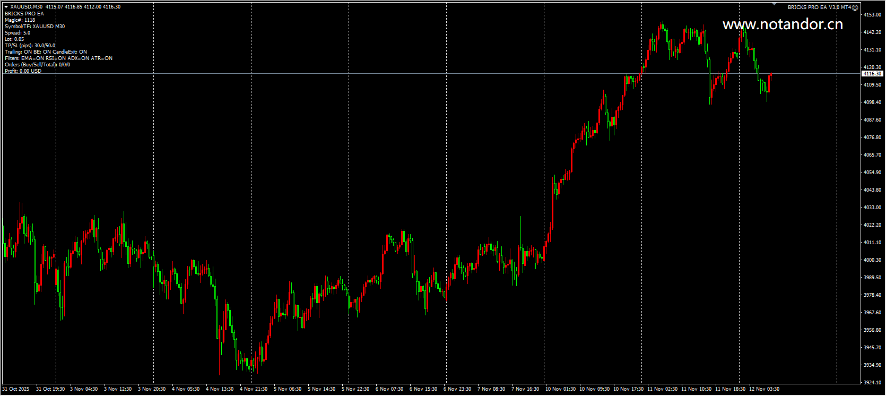886x396 pixels.
Task: Click the 4033.00 price scale label
Action: [x=873, y=208]
